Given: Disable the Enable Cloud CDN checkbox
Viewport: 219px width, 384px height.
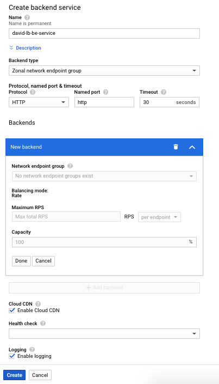Looking at the screenshot, I should [12, 310].
